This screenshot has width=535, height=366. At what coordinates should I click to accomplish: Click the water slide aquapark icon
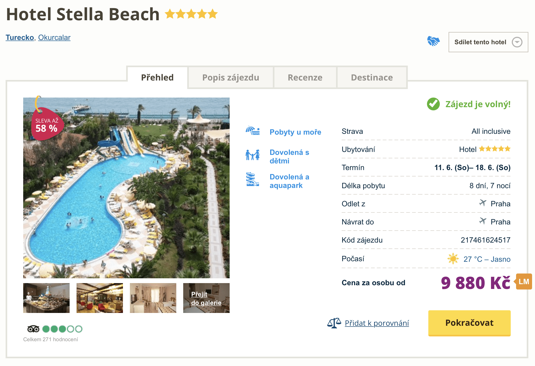253,179
